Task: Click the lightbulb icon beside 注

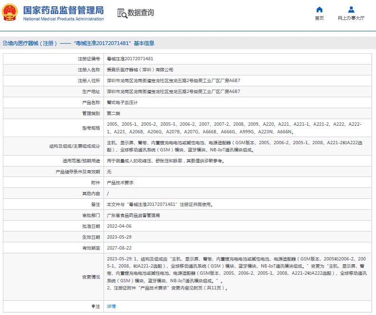Action: point(93,306)
